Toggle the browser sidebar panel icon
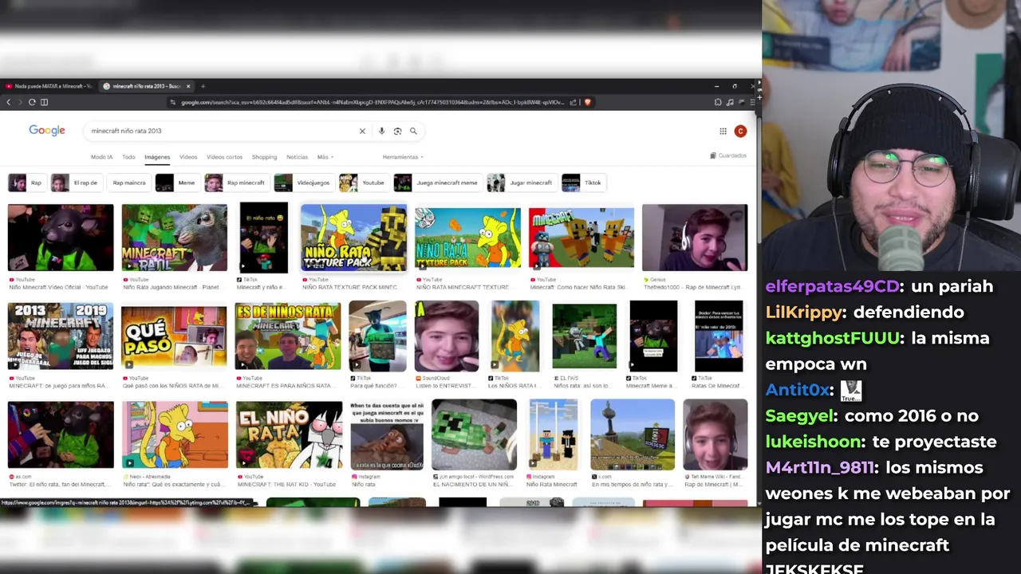 coord(44,102)
